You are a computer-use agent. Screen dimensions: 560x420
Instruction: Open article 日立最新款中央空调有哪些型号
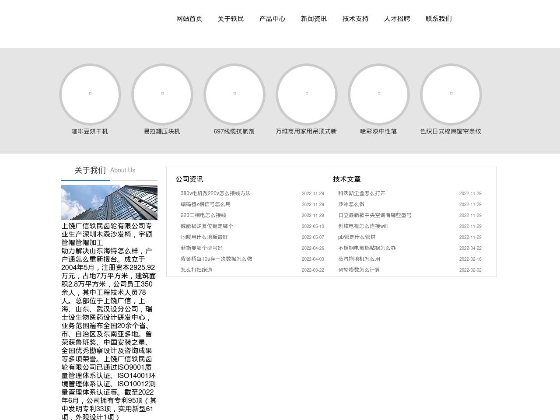tap(375, 215)
